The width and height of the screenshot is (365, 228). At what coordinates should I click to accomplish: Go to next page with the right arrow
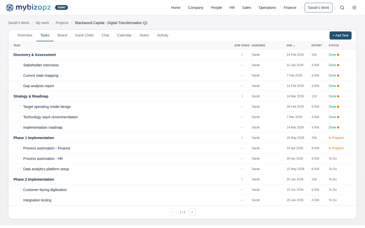click(192, 212)
